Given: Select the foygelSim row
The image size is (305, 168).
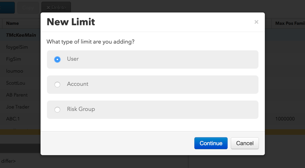Looking at the screenshot, I should [20, 47].
